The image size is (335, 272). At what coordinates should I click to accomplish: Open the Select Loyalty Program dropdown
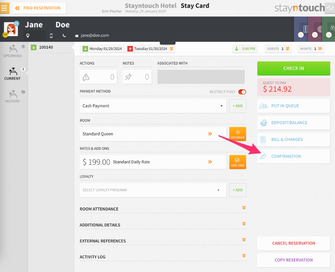pyautogui.click(x=153, y=190)
